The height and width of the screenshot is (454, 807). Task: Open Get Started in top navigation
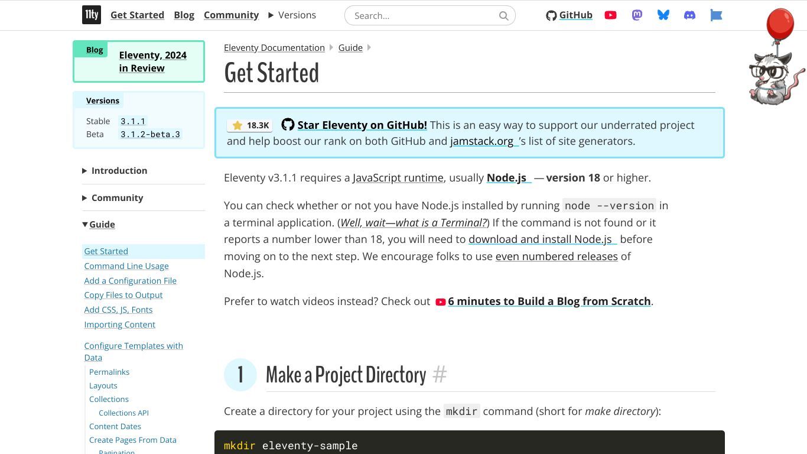[137, 15]
